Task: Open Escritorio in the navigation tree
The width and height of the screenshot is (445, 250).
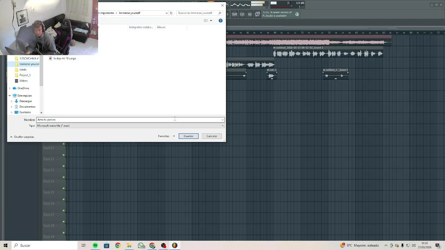Action: tap(23, 112)
